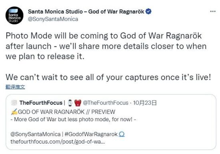The width and height of the screenshot is (220, 154).
Task: Open the @TheFourthFocus handle in quoted tweet
Action: pyautogui.click(x=106, y=103)
